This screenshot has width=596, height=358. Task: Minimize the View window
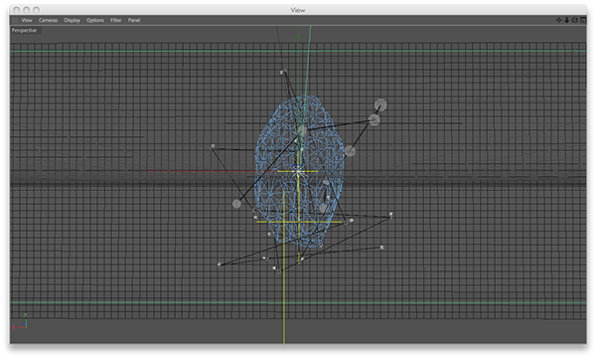click(26, 10)
